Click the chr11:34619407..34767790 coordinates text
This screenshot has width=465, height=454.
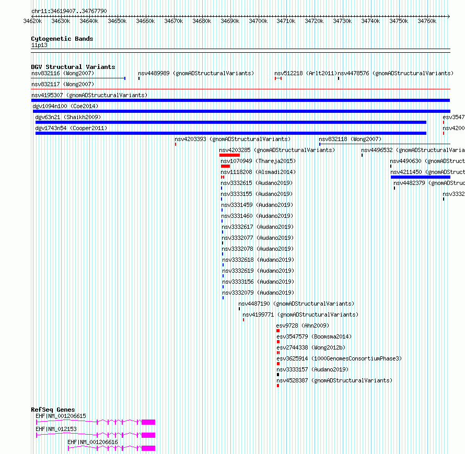[x=69, y=11]
